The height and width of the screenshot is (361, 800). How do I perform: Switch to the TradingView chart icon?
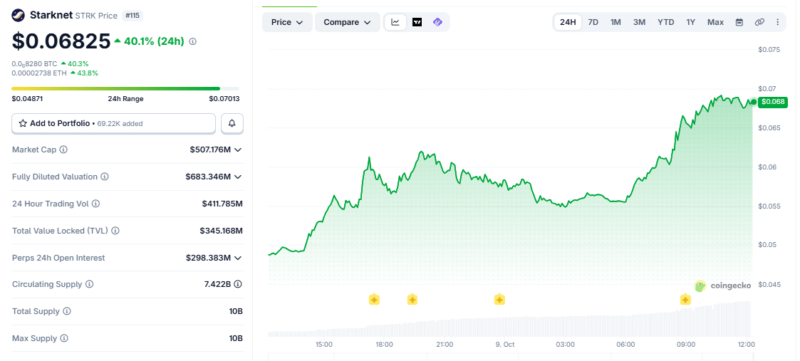click(417, 22)
